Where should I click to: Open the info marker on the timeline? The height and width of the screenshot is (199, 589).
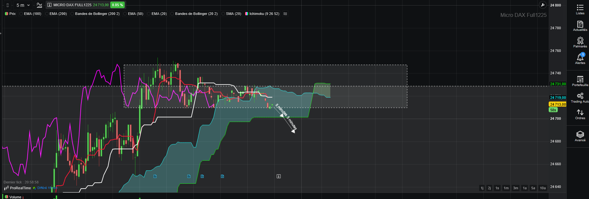click(x=279, y=176)
